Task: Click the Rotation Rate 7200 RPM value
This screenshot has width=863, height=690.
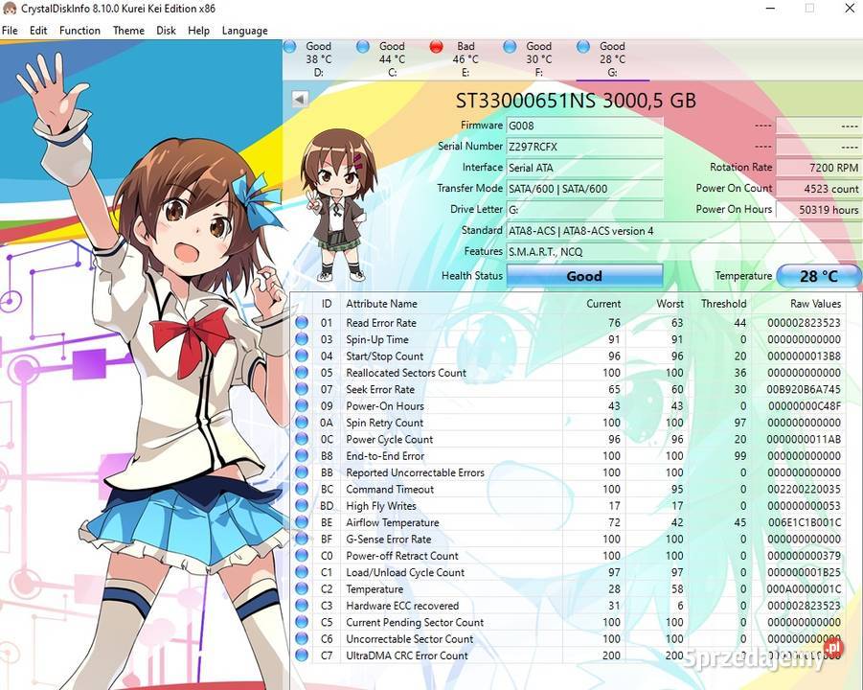Action: (818, 168)
